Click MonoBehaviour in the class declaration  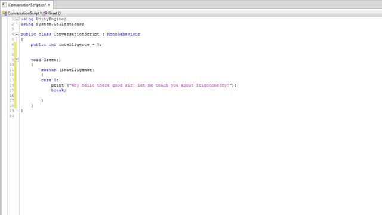(124, 35)
